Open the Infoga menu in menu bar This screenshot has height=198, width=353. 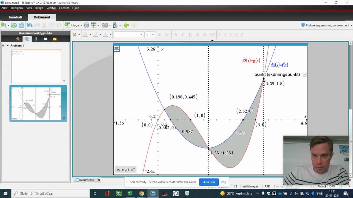pos(39,8)
